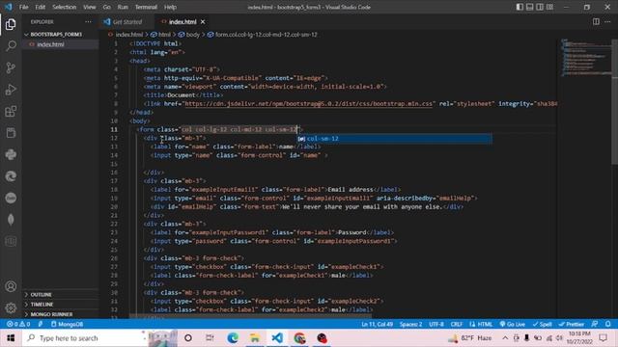Open File Explorer from the taskbar
This screenshot has width=618, height=347.
tap(255, 338)
